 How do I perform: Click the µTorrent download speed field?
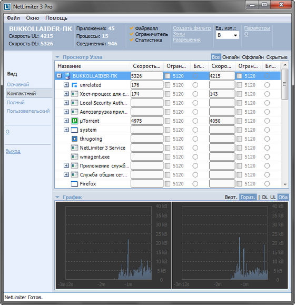coord(147,121)
